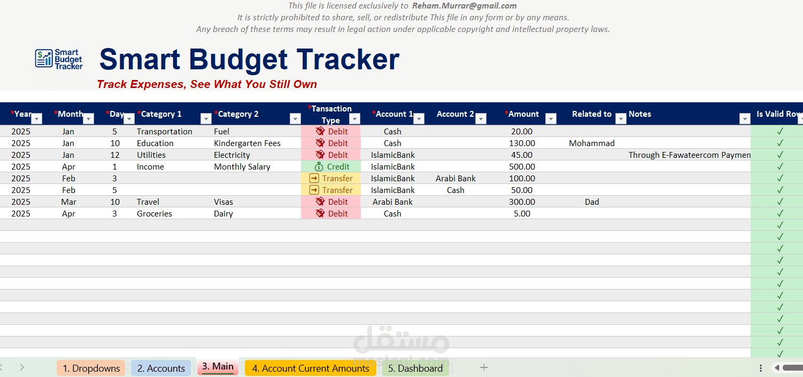Click the Debit icon in the Electricity row
The height and width of the screenshot is (377, 803).
point(320,155)
